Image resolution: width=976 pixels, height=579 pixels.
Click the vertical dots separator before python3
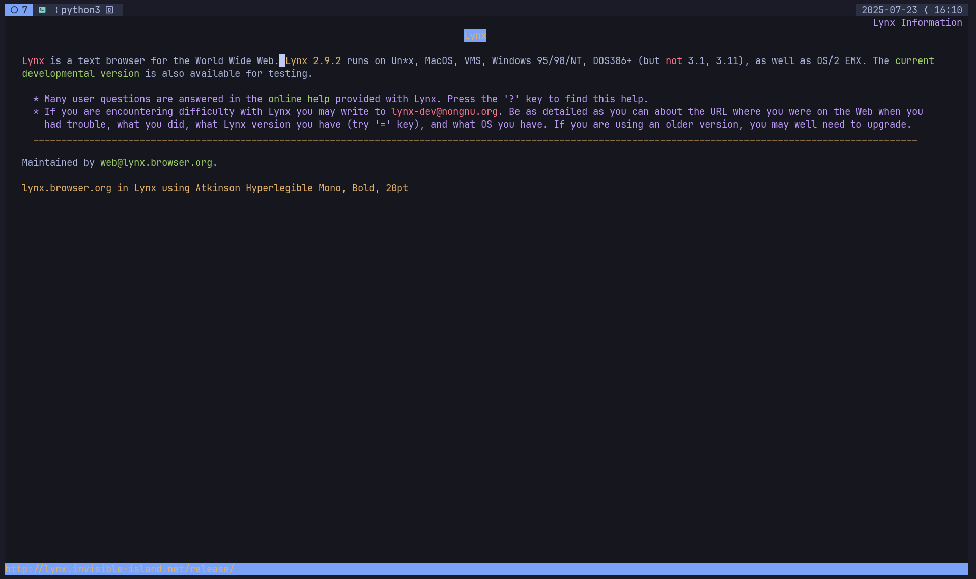(x=56, y=10)
